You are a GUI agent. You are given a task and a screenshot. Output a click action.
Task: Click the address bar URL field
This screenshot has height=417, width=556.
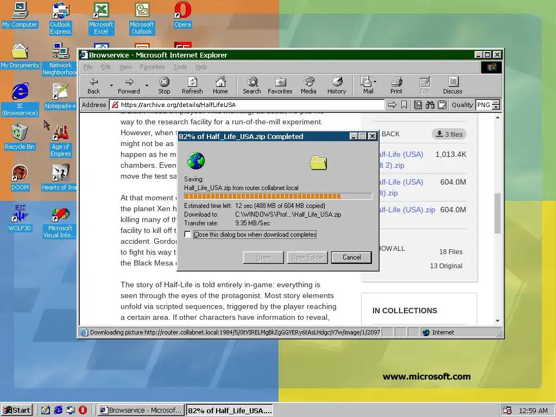pyautogui.click(x=247, y=105)
